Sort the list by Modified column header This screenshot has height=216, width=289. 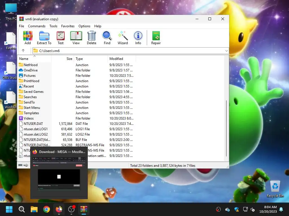point(122,59)
